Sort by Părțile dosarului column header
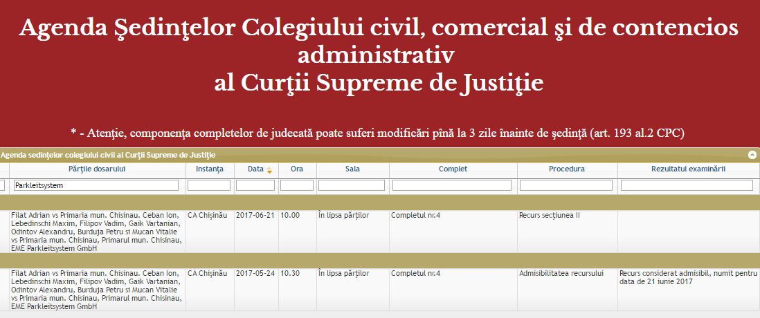Image resolution: width=760 pixels, height=318 pixels. (98, 169)
